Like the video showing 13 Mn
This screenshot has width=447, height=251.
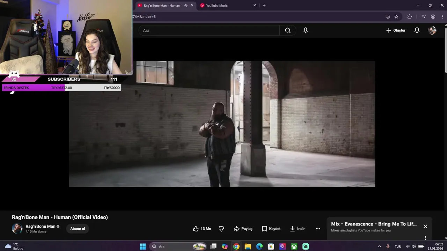click(202, 229)
